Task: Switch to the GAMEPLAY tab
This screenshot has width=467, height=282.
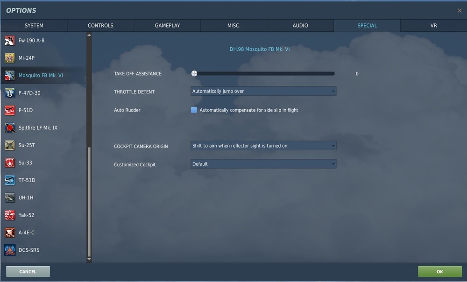Action: [167, 26]
